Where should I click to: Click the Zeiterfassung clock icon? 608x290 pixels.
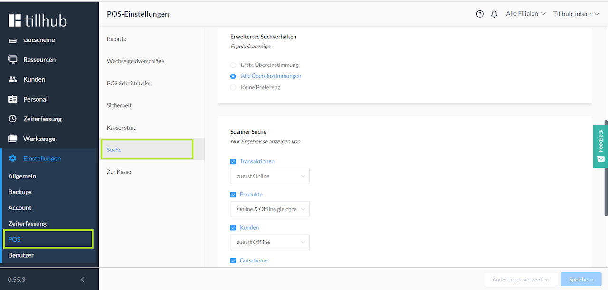click(13, 119)
